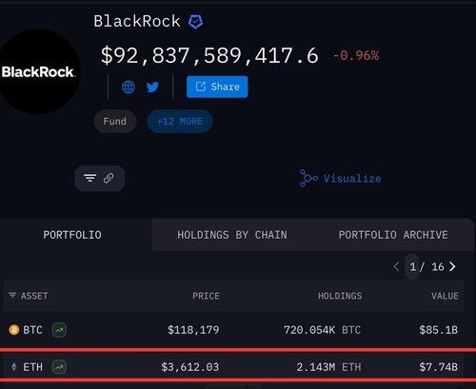Click the Ethereum diamond icon
Screen dimensions: 476x389
[x=13, y=367]
